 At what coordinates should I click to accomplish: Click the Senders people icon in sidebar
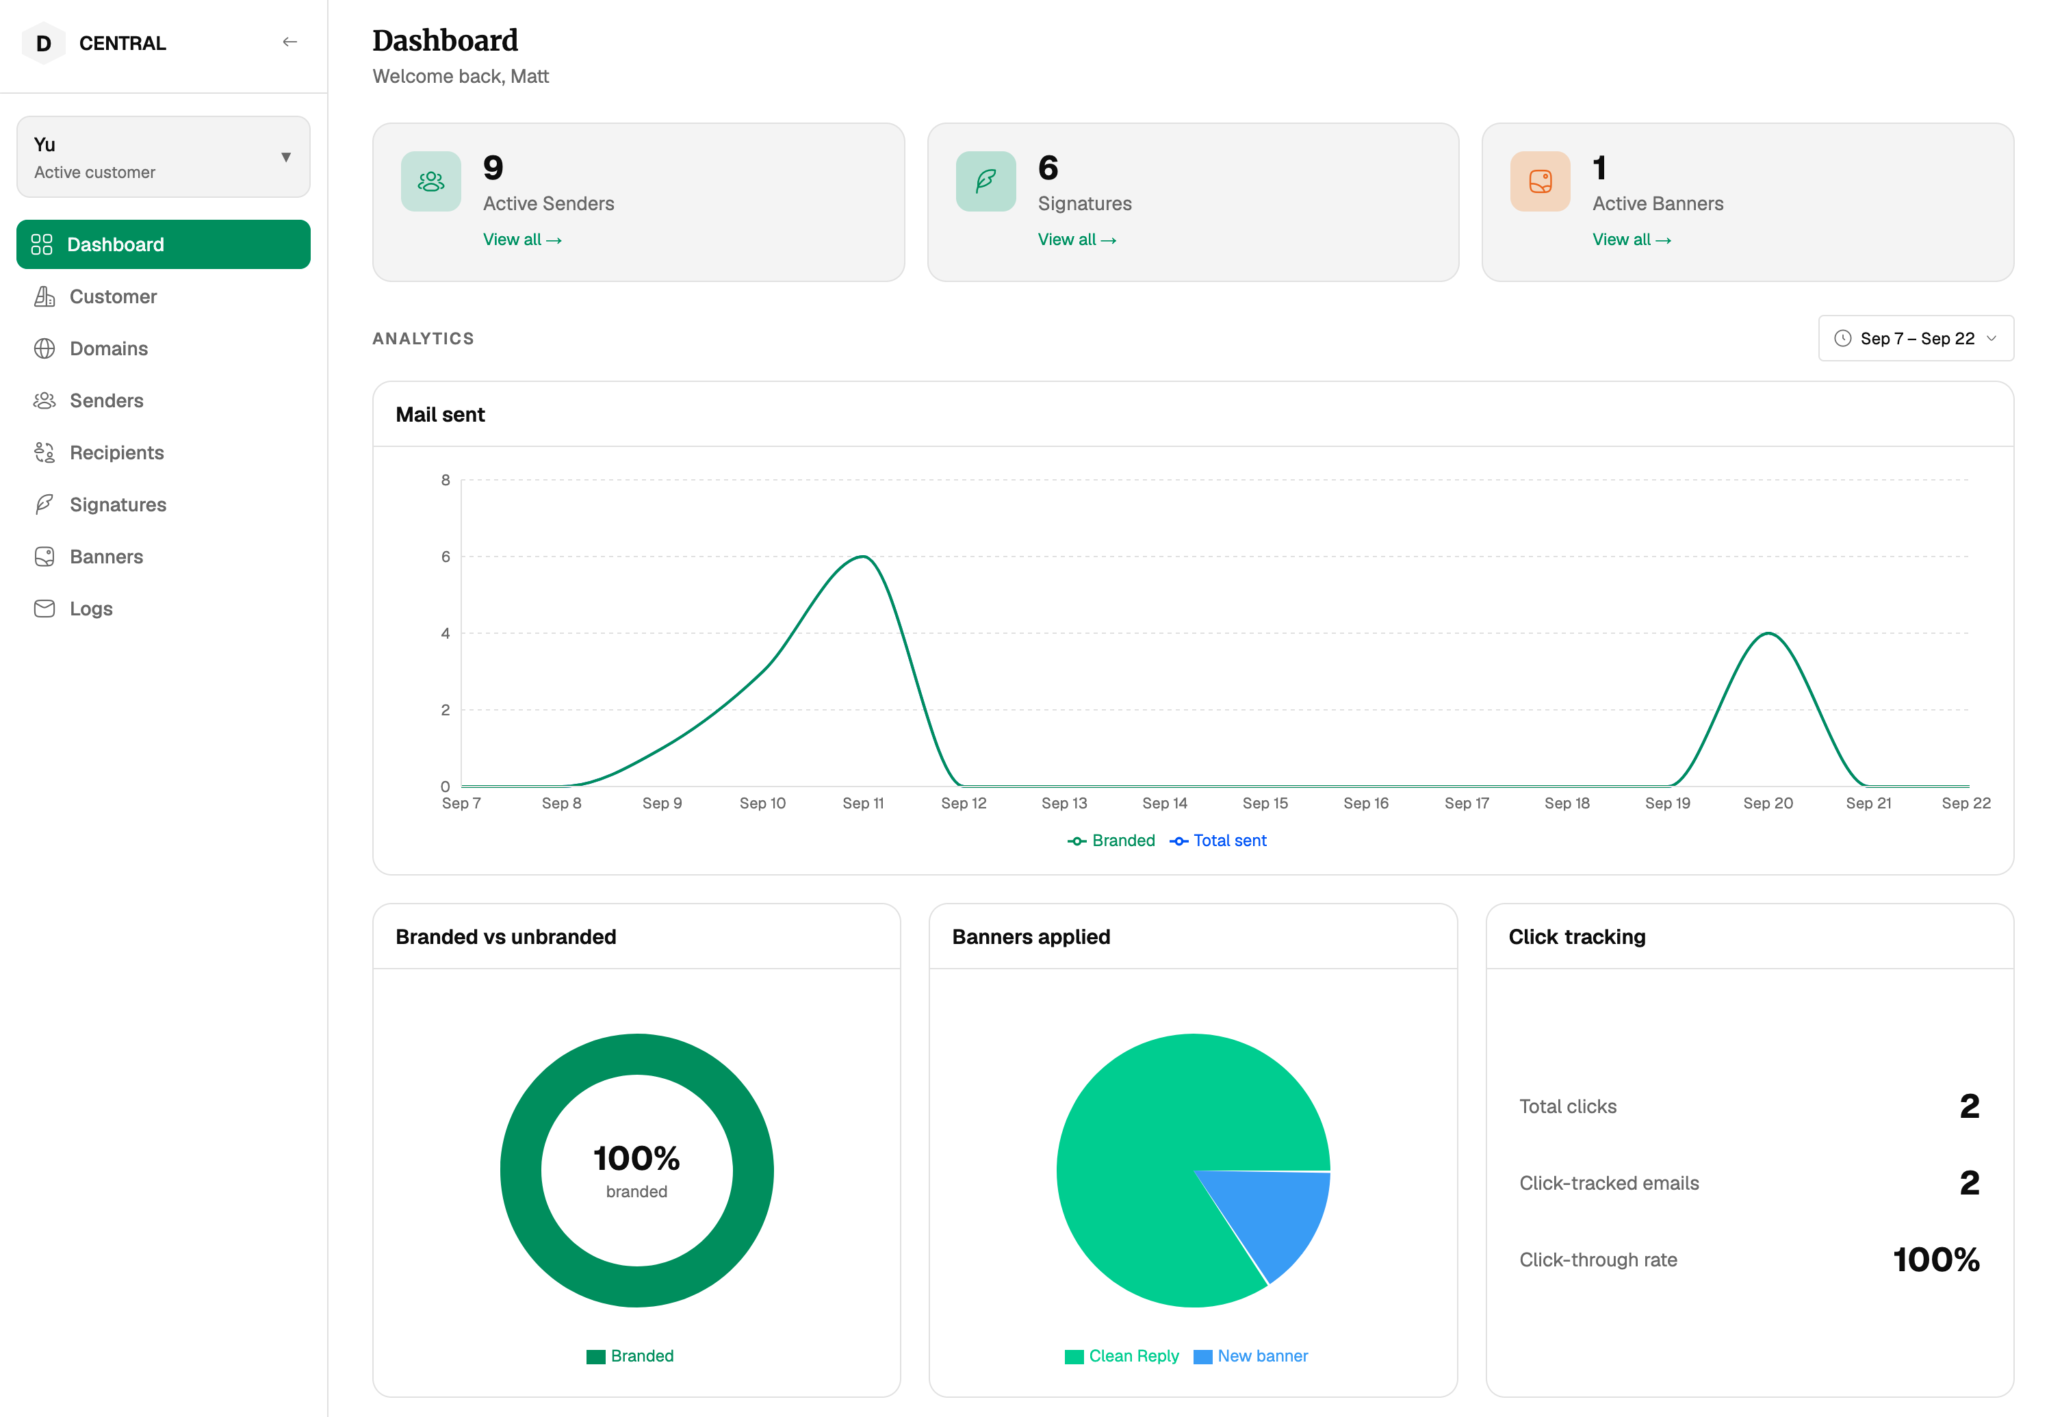(x=44, y=400)
